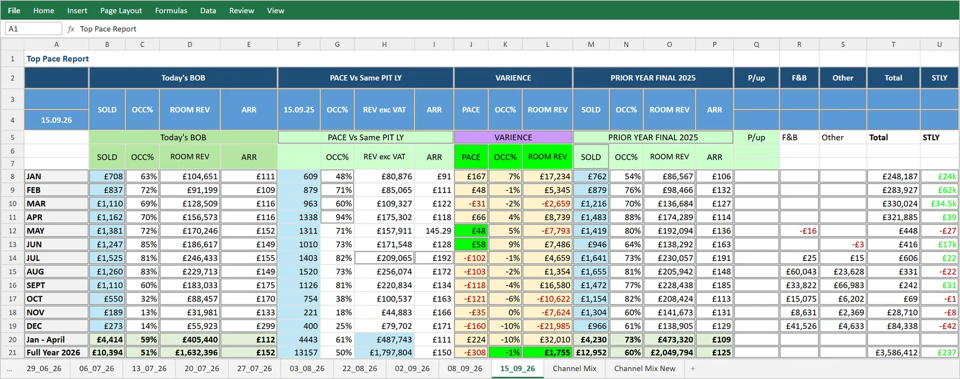Switch to the 27_07_26 sheet tab
This screenshot has width=960, height=379.
click(254, 369)
